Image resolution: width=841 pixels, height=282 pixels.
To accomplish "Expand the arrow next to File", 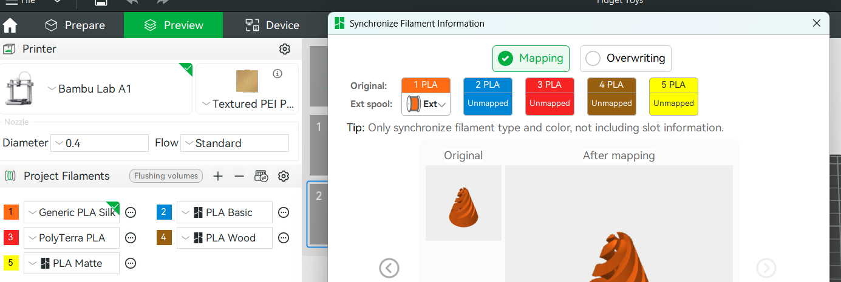I will coord(57,2).
